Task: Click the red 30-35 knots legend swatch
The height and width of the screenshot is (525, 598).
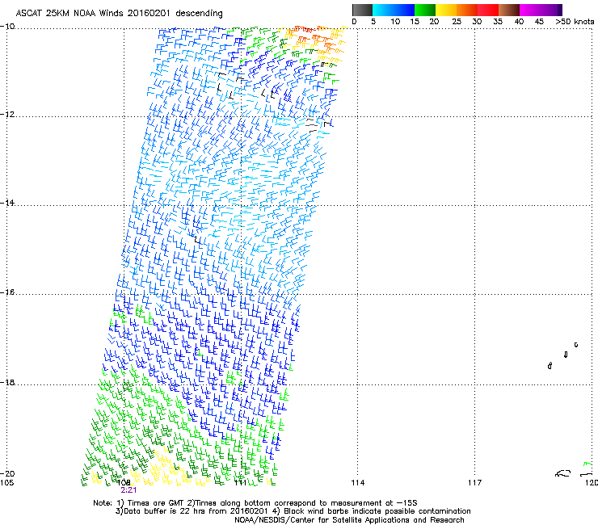Action: [x=488, y=10]
